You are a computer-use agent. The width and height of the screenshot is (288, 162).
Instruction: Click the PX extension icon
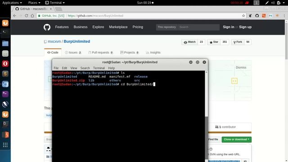(x=270, y=16)
